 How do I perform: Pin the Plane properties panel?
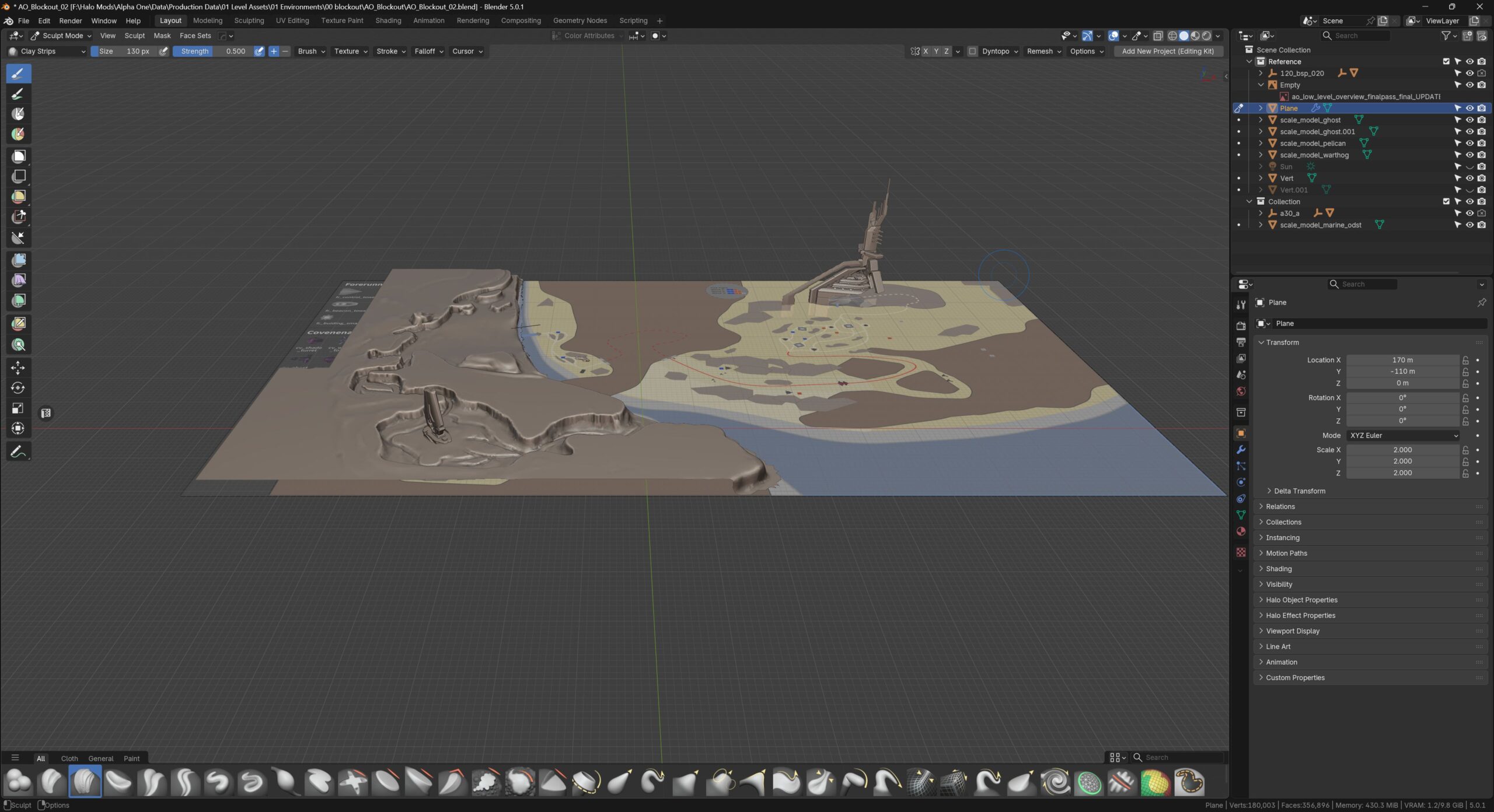pyautogui.click(x=1481, y=302)
